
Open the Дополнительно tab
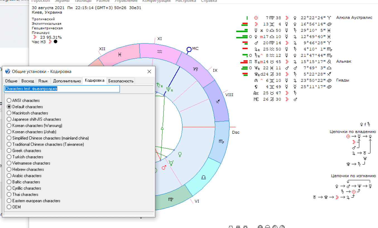pyautogui.click(x=67, y=81)
